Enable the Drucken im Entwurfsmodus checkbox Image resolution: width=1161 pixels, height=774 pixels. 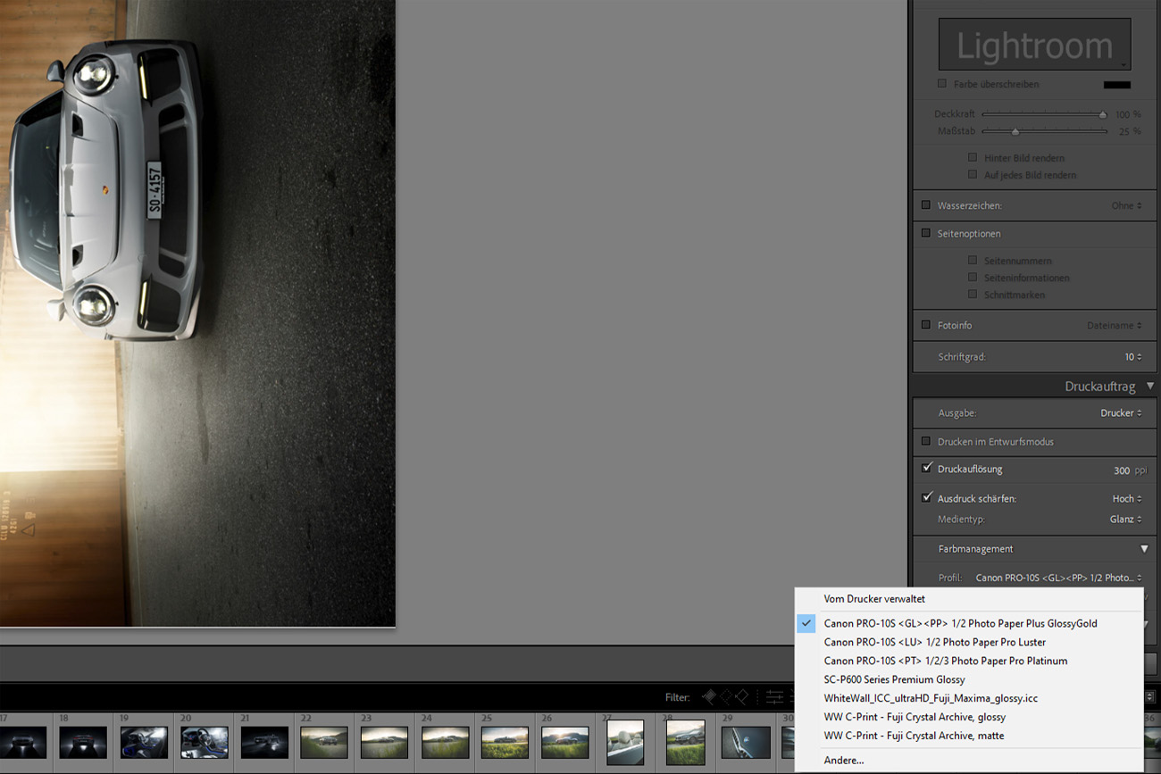point(926,441)
